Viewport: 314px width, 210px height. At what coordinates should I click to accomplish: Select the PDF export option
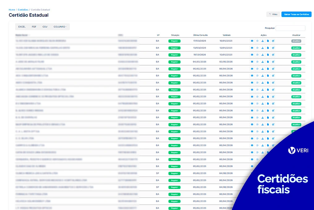click(x=33, y=27)
